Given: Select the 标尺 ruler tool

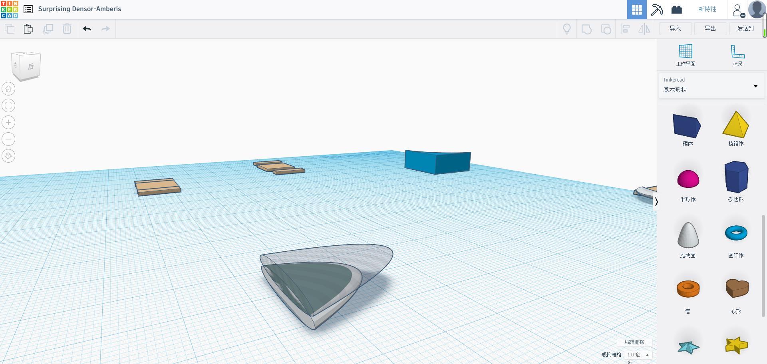Looking at the screenshot, I should pos(737,55).
